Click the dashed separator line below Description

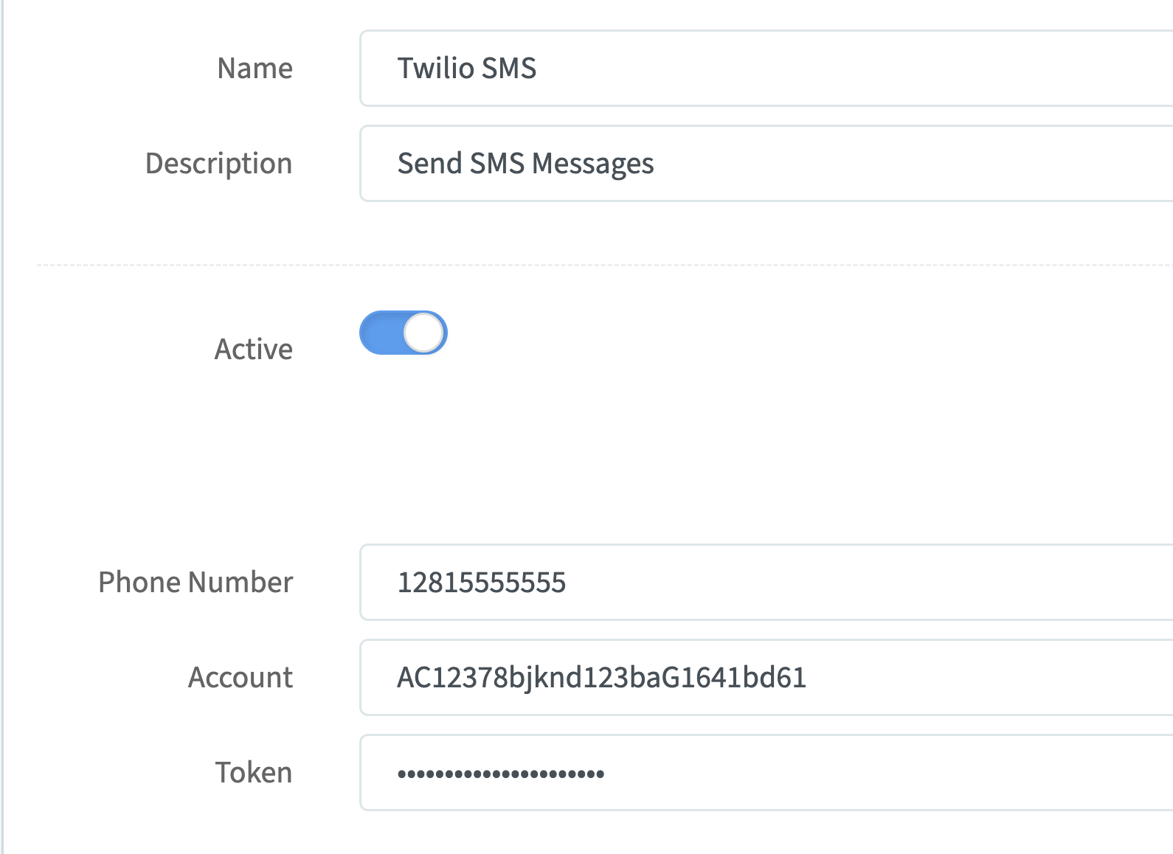click(605, 265)
